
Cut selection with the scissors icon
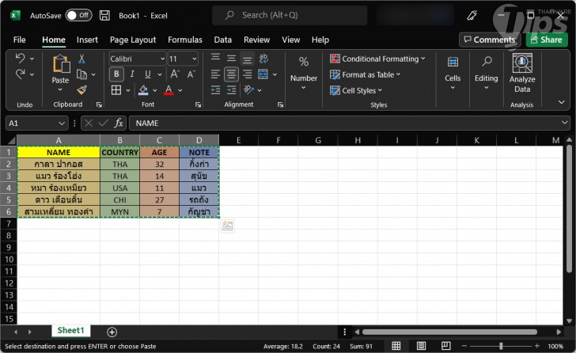(81, 59)
